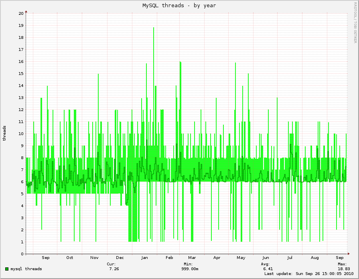Click the 'Apr' x-axis month label

[217, 258]
